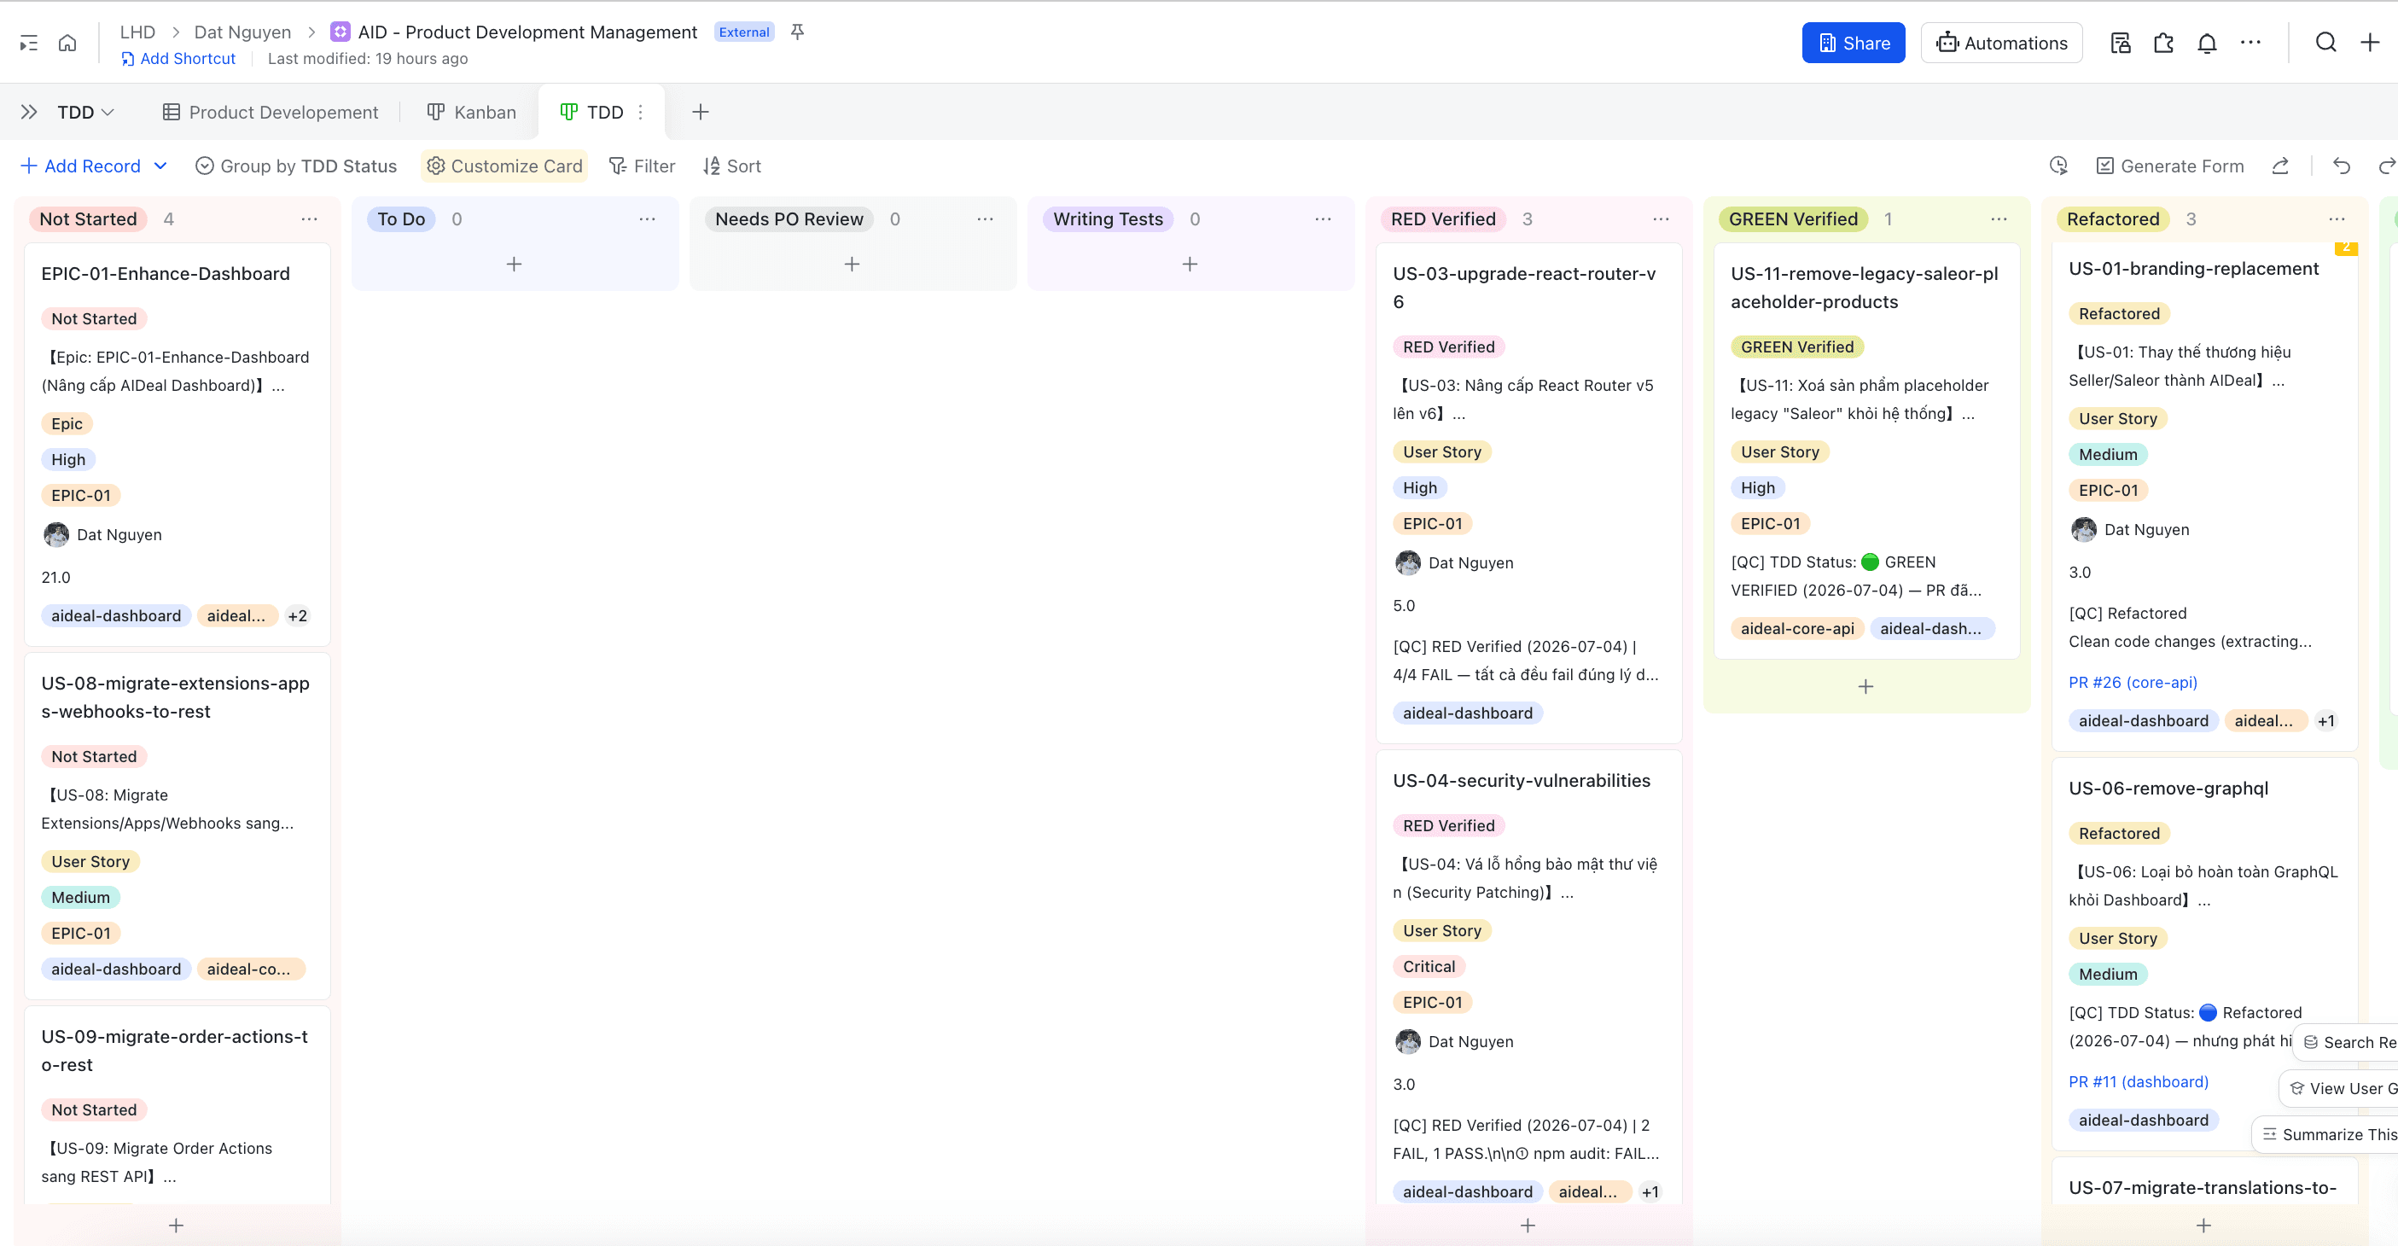2398x1246 pixels.
Task: Click the Critical priority tag
Action: (x=1429, y=967)
